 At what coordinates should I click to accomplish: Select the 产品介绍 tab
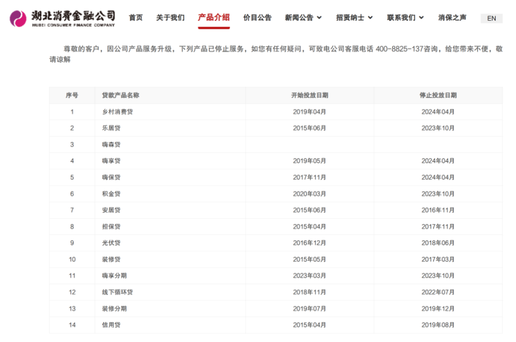[214, 18]
